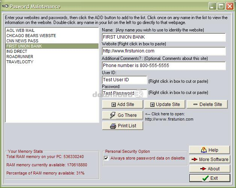Click the printer icon on Print List
236x188 pixels.
pyautogui.click(x=113, y=126)
